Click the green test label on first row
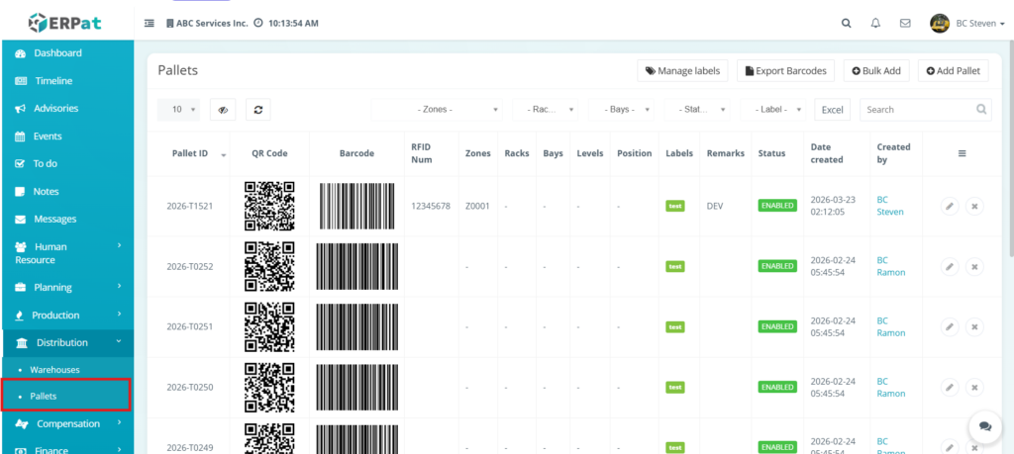The height and width of the screenshot is (454, 1014). (675, 206)
